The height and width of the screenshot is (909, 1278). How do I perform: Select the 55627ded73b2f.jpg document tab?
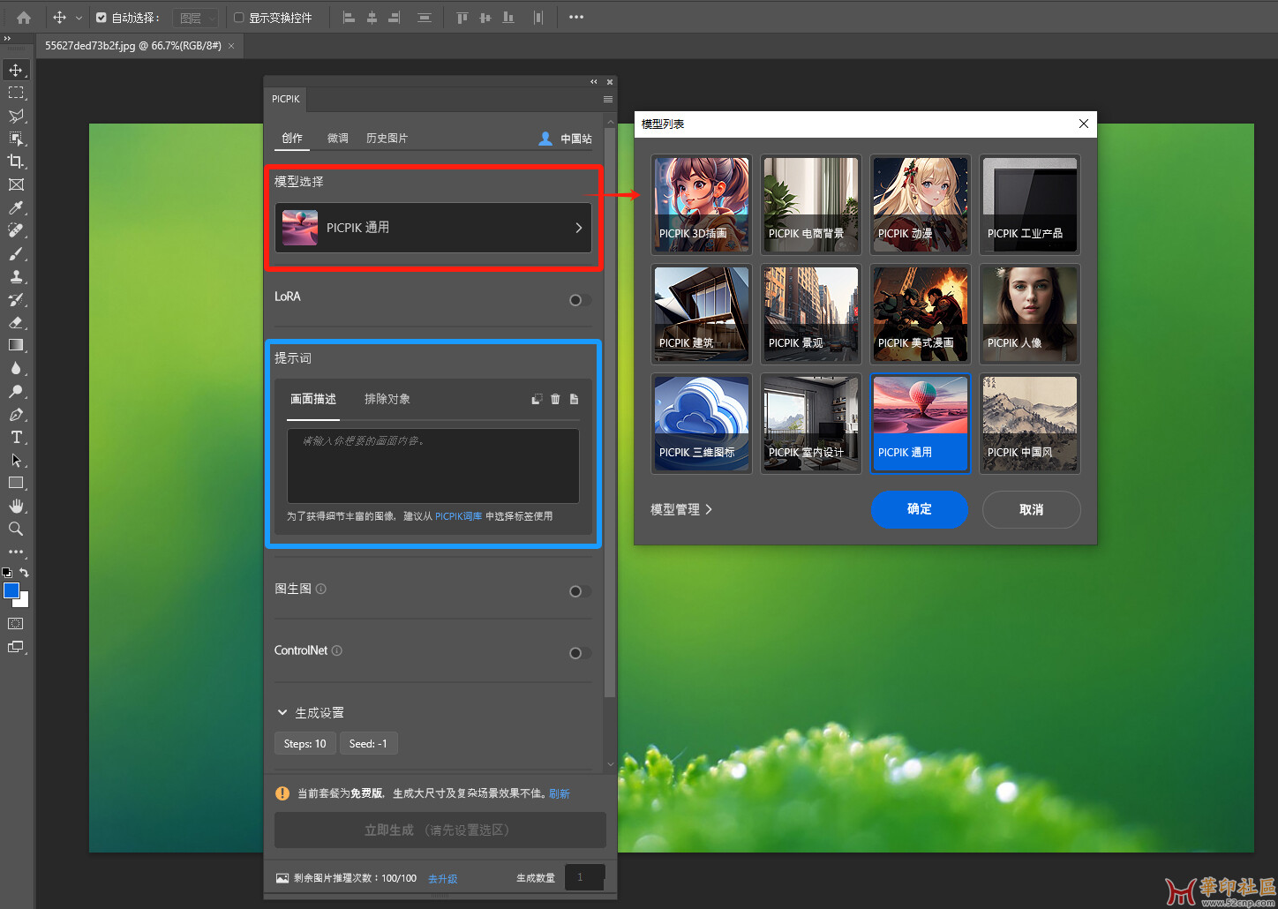(x=133, y=45)
